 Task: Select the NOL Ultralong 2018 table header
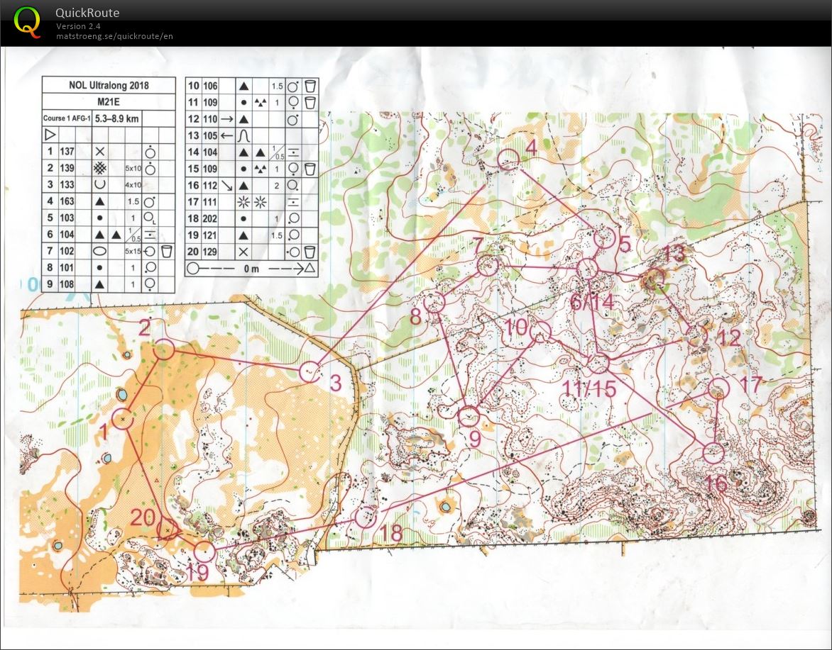(x=108, y=85)
